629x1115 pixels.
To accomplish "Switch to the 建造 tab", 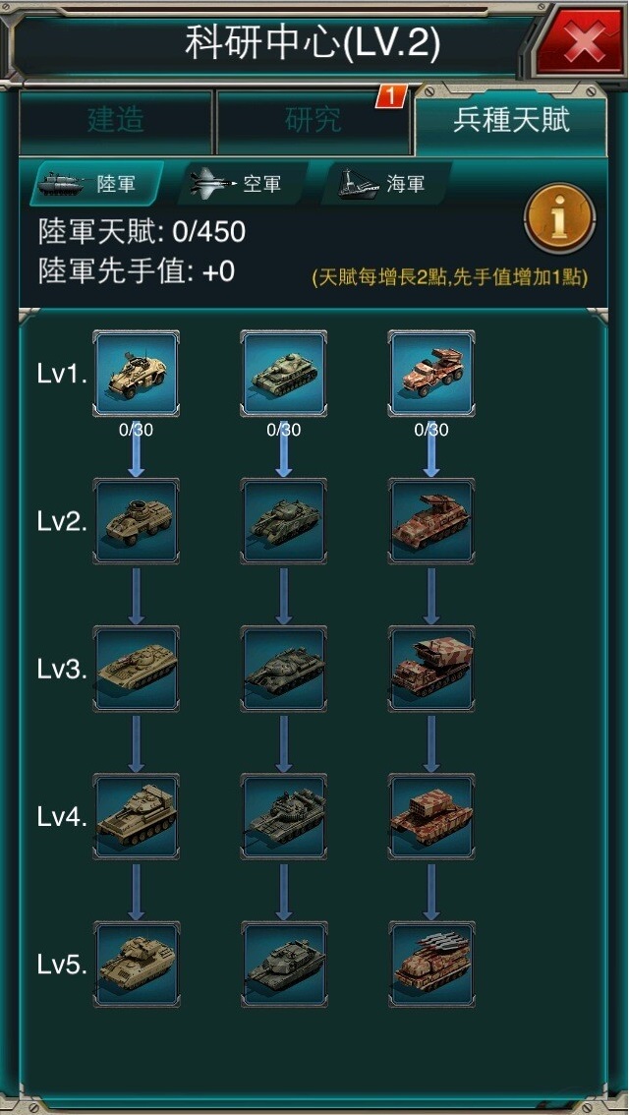I will (116, 122).
